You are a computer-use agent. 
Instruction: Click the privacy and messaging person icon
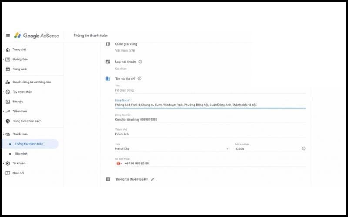point(7,82)
